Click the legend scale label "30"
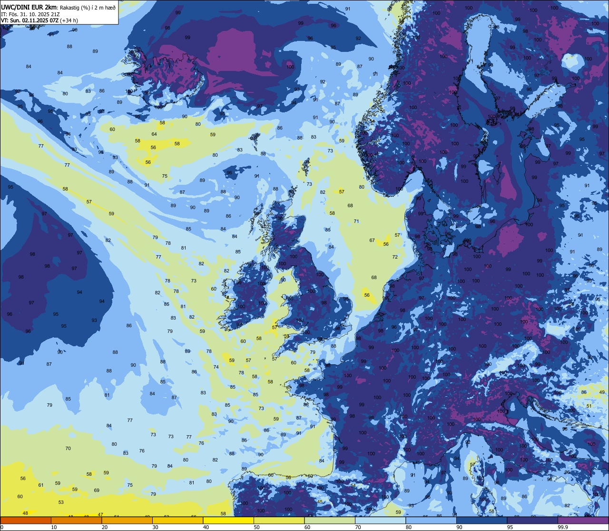Image resolution: width=609 pixels, height=531 pixels. click(x=155, y=527)
